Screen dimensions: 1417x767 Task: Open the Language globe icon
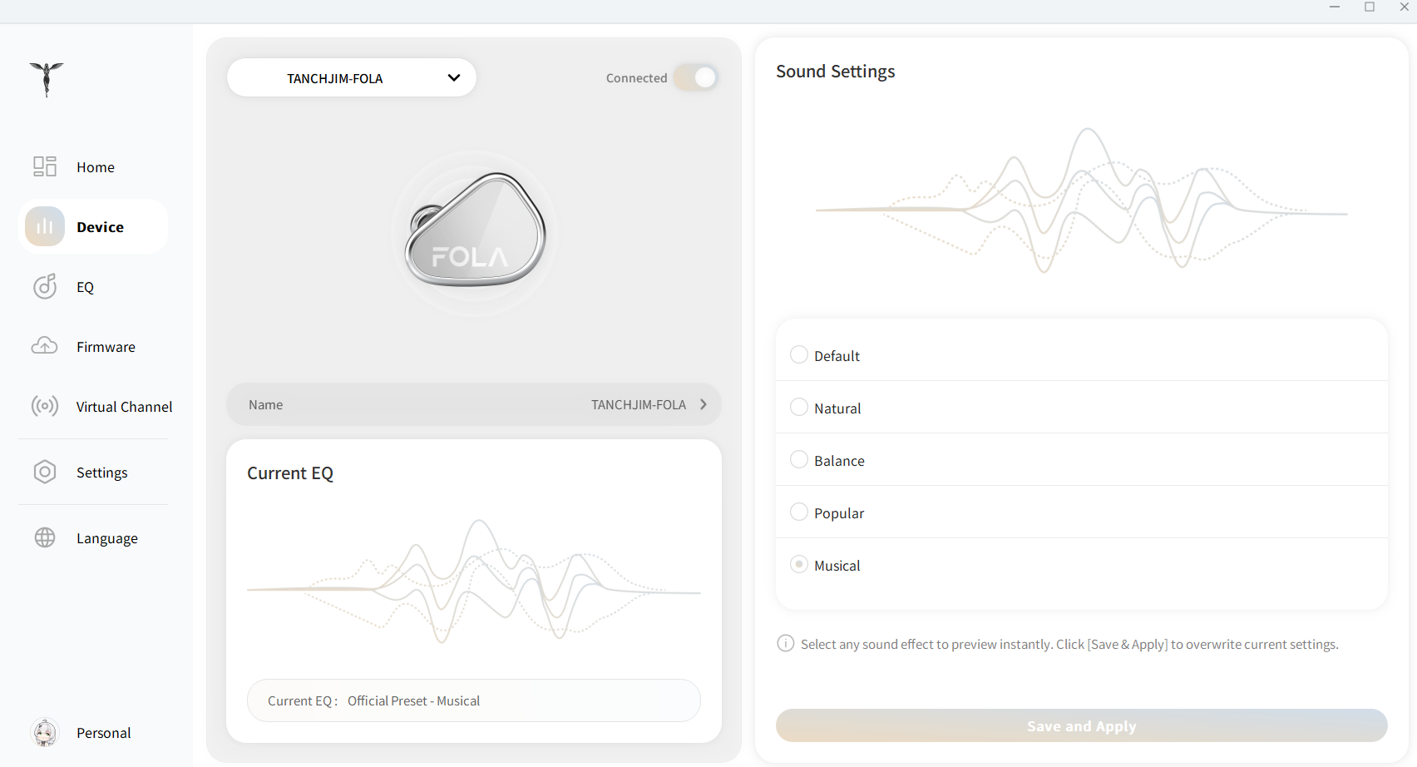(x=44, y=537)
